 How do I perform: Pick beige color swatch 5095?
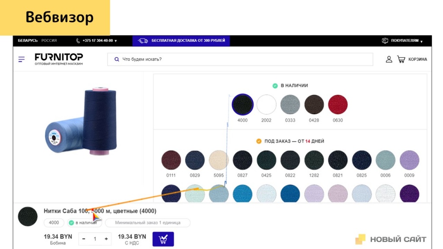pos(218,160)
